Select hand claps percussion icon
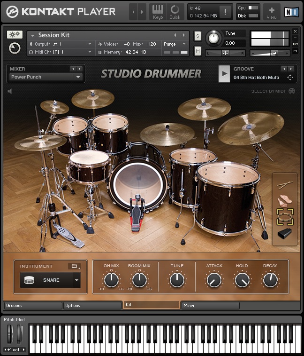Screen dimensions: 304x356 pyautogui.click(x=285, y=201)
